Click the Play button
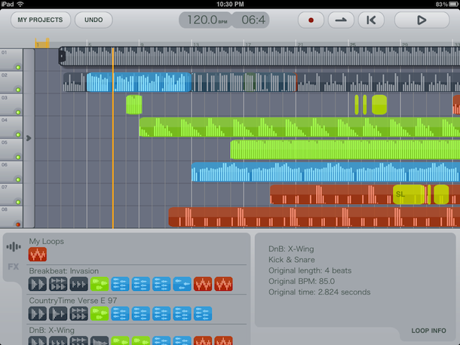 pos(422,20)
